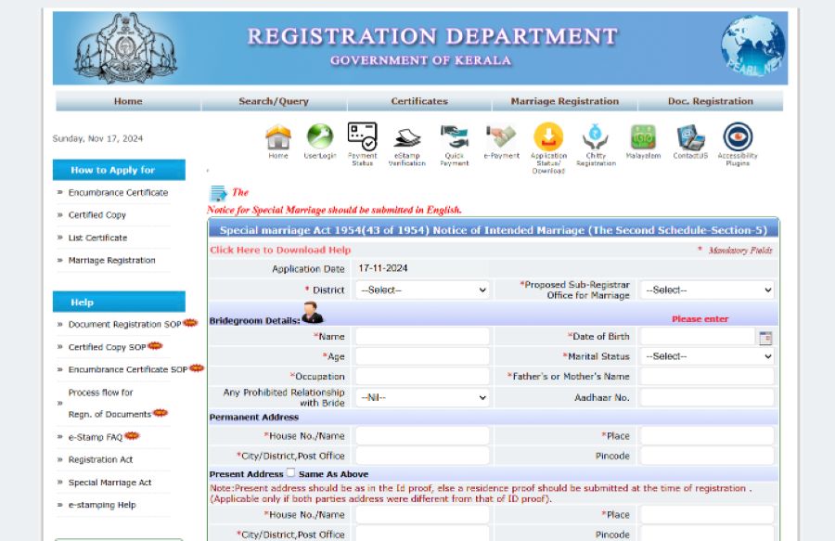Open the ContactUS icon
The height and width of the screenshot is (541, 835).
click(x=690, y=137)
